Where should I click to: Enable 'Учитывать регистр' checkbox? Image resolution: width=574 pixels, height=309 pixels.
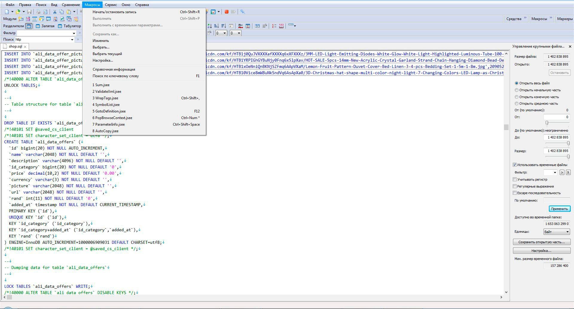(515, 179)
